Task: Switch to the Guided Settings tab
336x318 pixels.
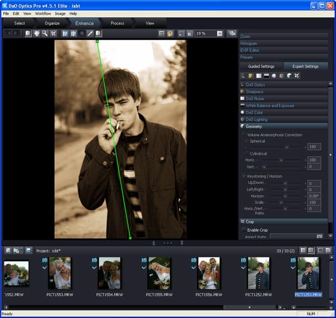Action: coord(260,66)
